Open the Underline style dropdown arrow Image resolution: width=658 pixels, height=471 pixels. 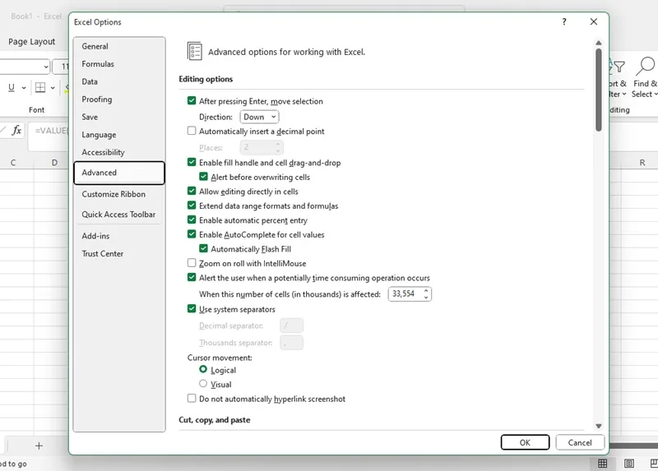point(24,88)
